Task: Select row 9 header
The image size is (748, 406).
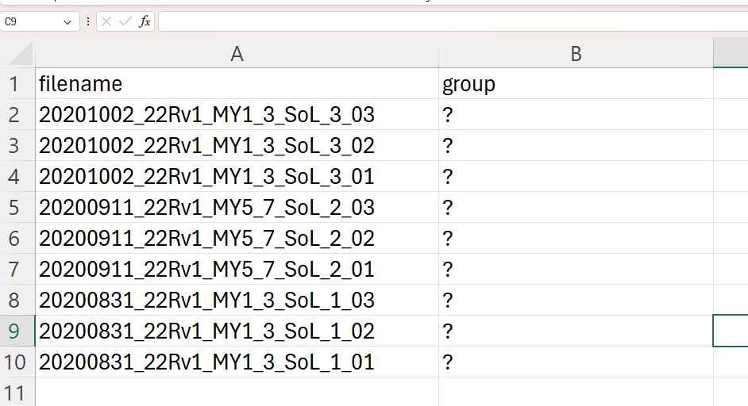Action: click(x=16, y=331)
